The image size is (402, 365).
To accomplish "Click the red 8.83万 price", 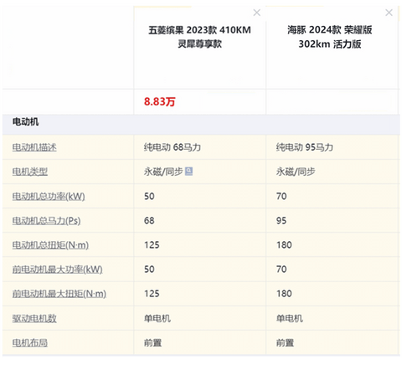I will [x=159, y=101].
